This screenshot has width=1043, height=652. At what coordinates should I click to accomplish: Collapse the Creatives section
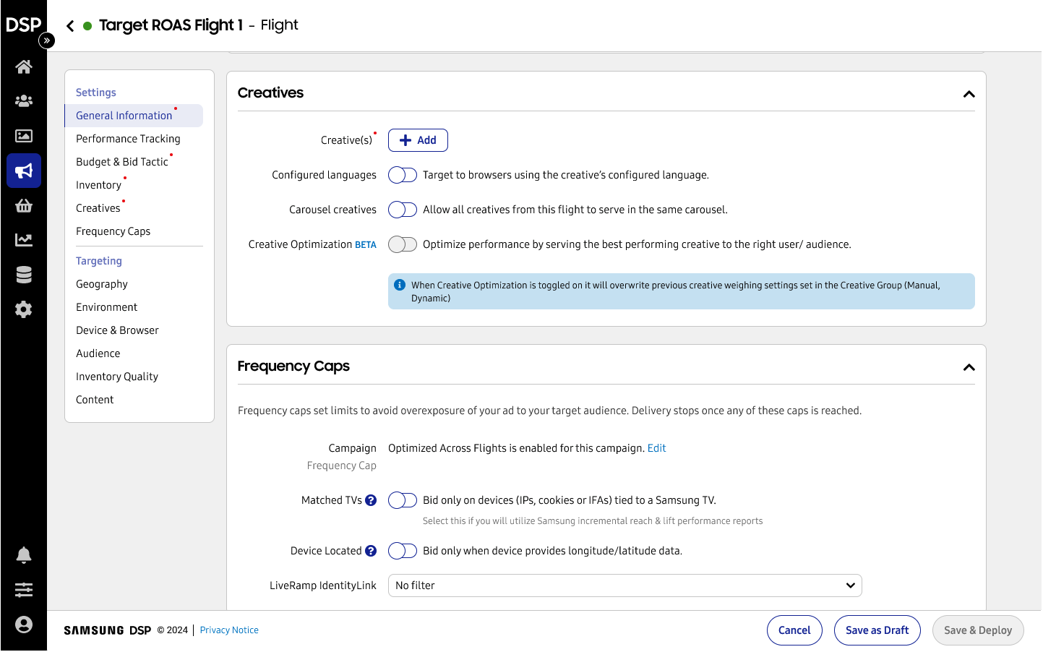(x=969, y=94)
